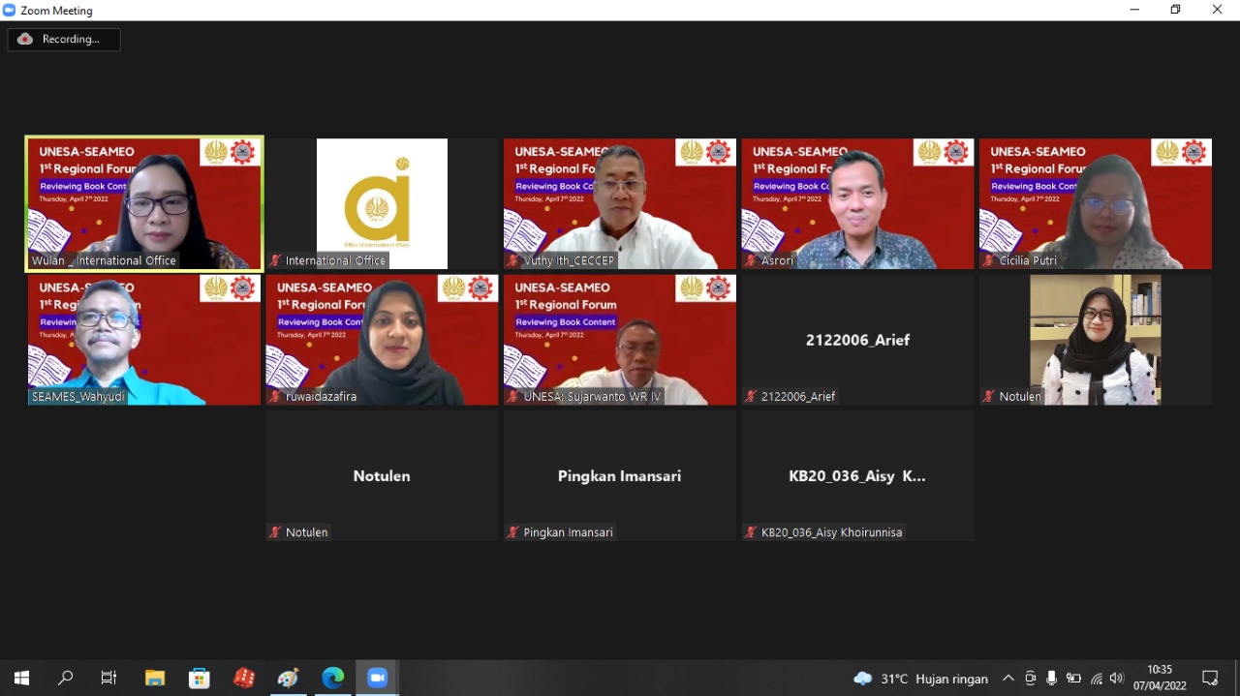This screenshot has height=696, width=1240.
Task: Click the muted mic icon beside International Office
Action: (x=276, y=260)
